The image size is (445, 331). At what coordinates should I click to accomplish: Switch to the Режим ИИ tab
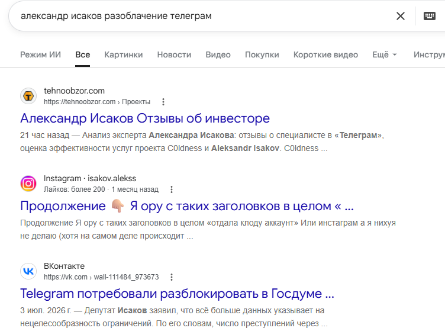pyautogui.click(x=41, y=54)
